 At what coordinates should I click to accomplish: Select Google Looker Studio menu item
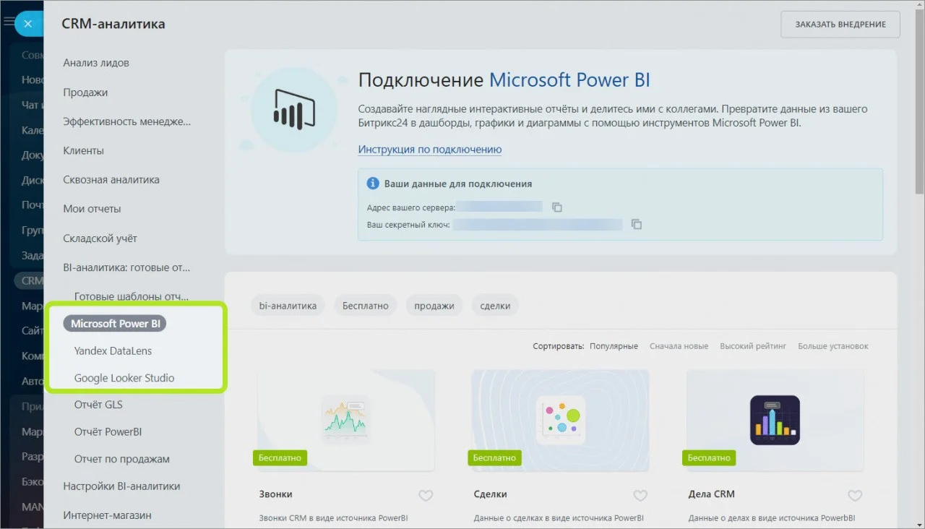124,378
